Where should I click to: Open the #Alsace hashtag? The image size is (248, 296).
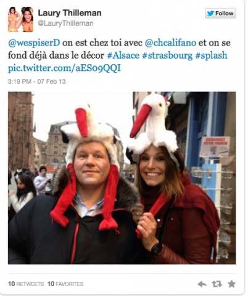coord(123,55)
